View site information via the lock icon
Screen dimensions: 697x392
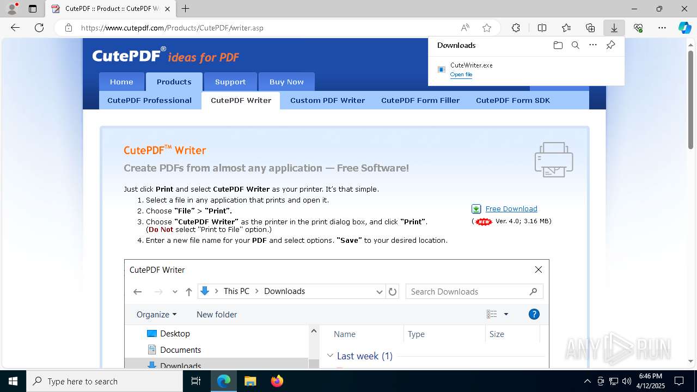coord(69,28)
